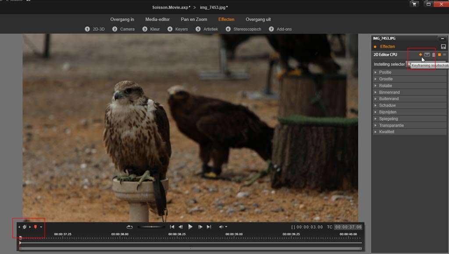Image resolution: width=449 pixels, height=254 pixels.
Task: Toggle loop playback icon
Action: click(130, 227)
